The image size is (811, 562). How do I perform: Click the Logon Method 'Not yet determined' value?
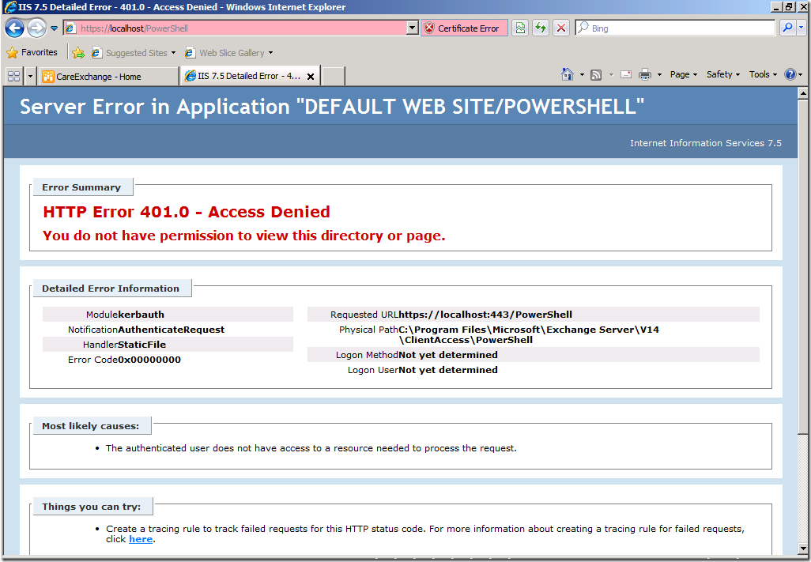pos(448,355)
